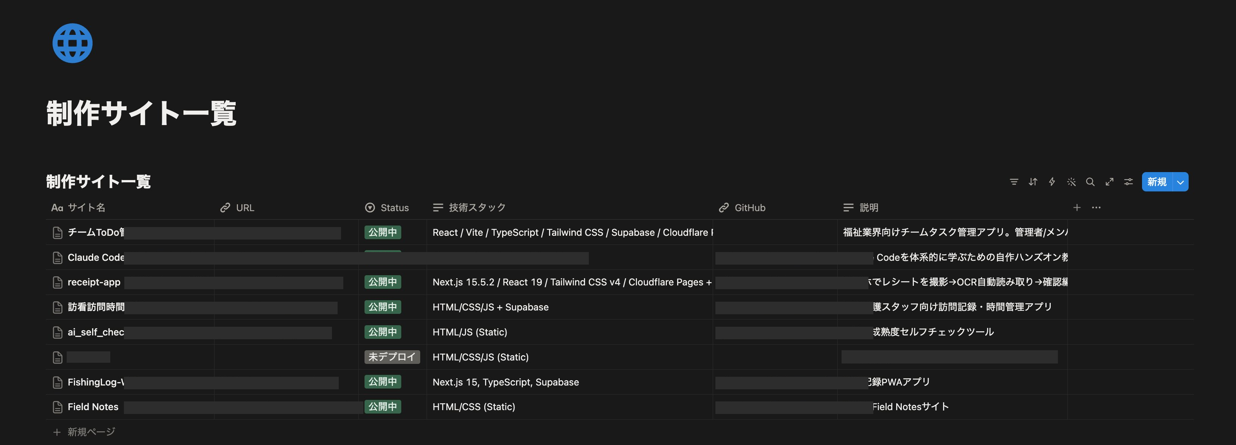Click HTML/CSS/JS + Supabase cell
Screen dimensions: 1236x445
[x=569, y=307]
